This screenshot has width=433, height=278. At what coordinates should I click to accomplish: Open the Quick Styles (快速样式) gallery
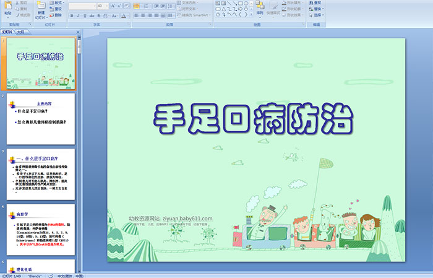coord(273,7)
